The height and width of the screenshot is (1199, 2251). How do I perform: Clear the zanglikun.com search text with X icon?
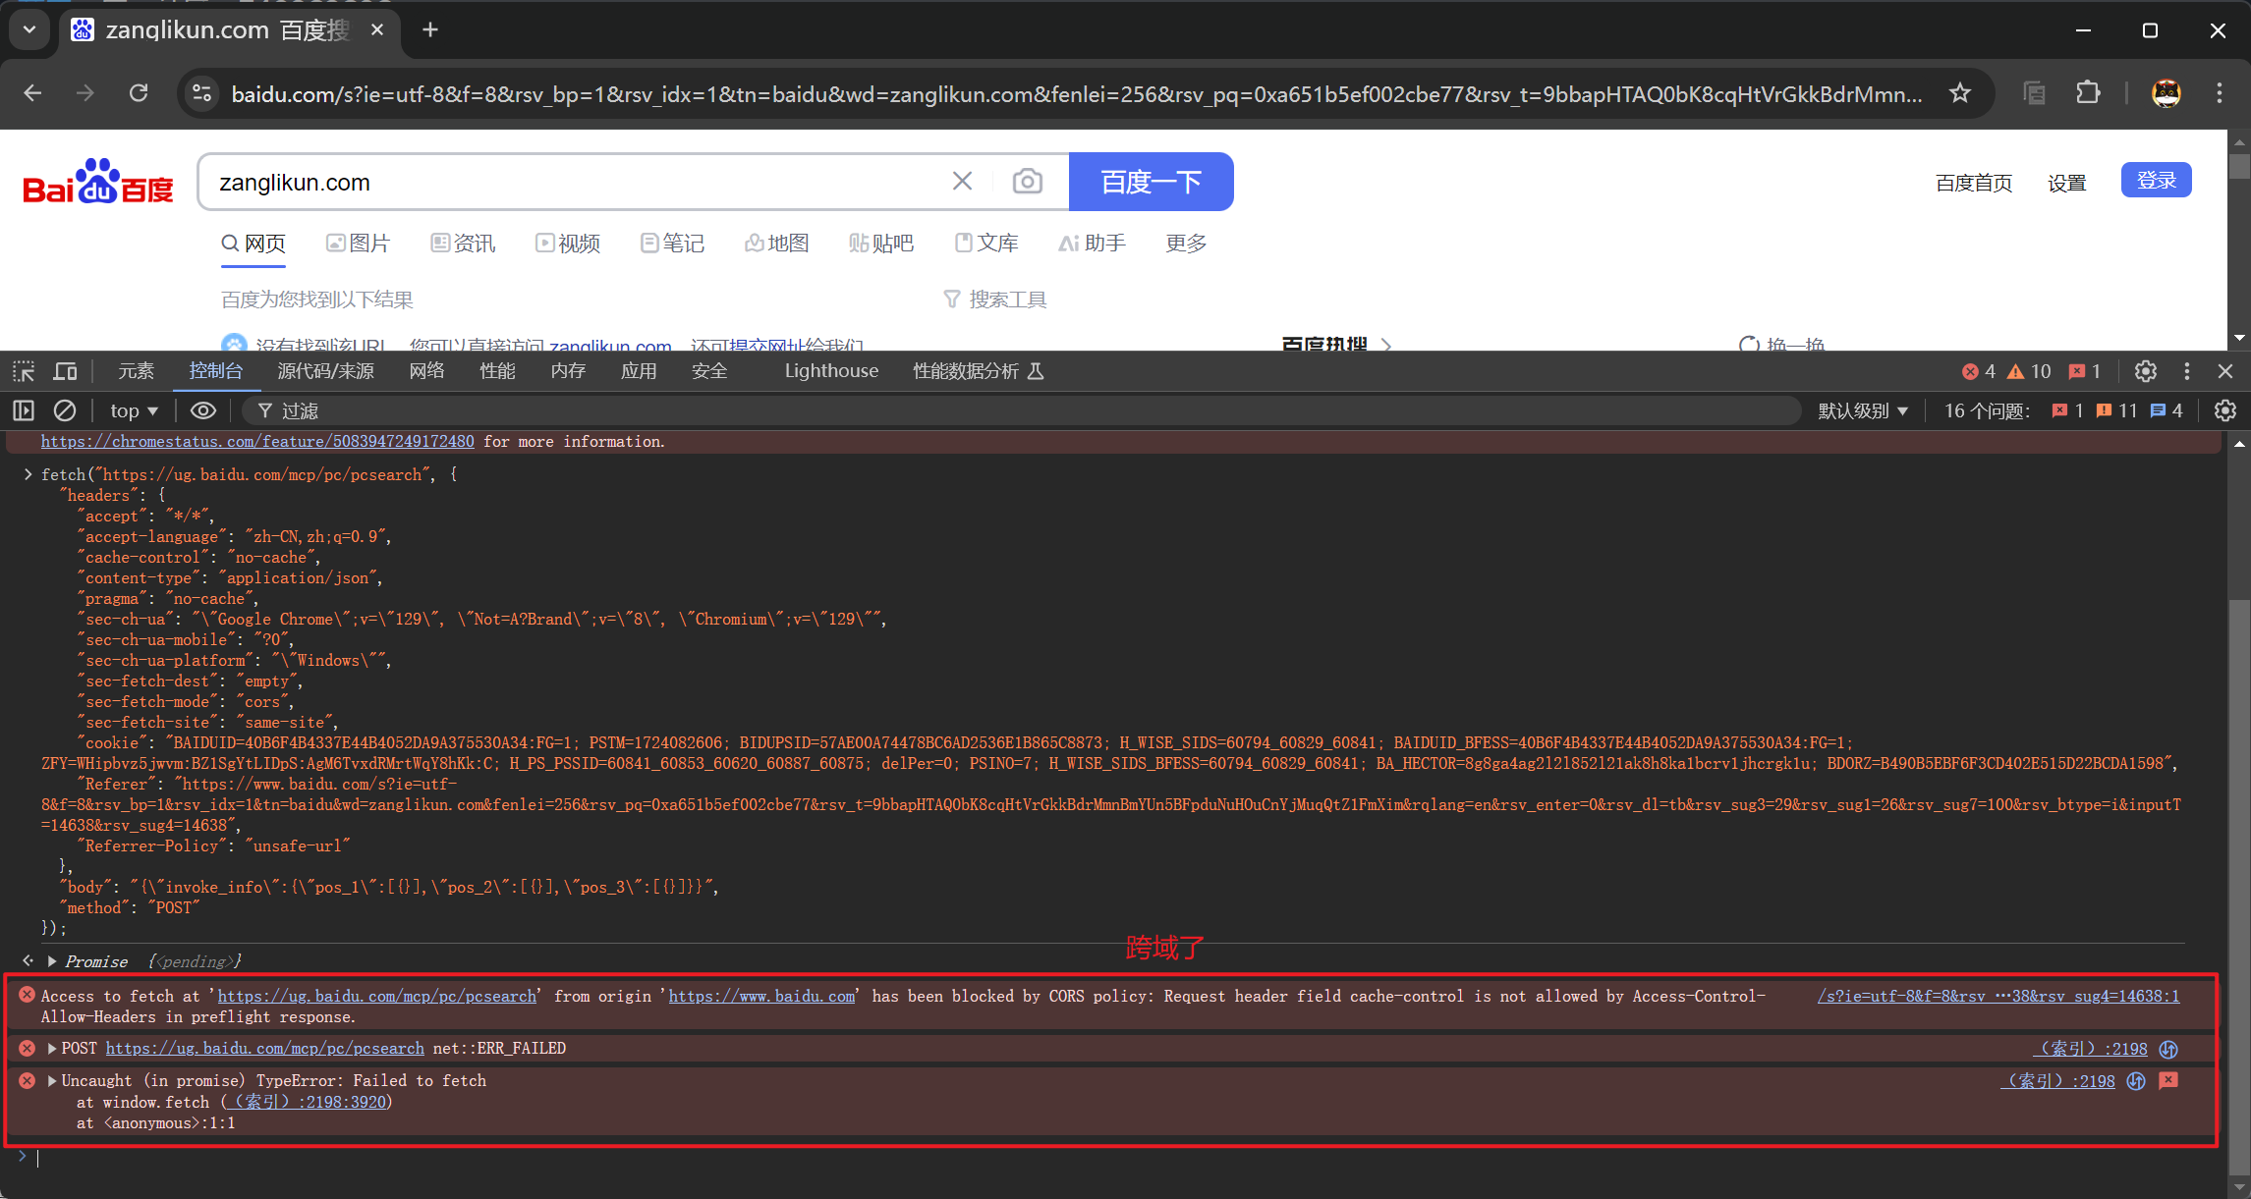coord(962,181)
